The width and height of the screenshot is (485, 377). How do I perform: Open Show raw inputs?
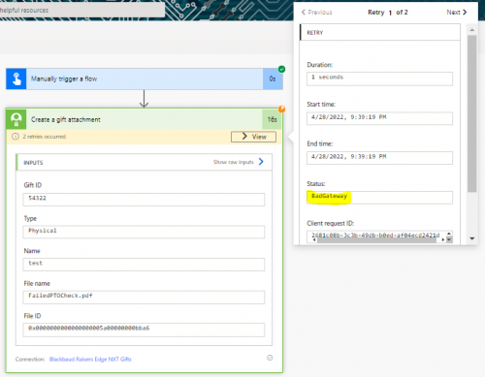click(x=239, y=162)
